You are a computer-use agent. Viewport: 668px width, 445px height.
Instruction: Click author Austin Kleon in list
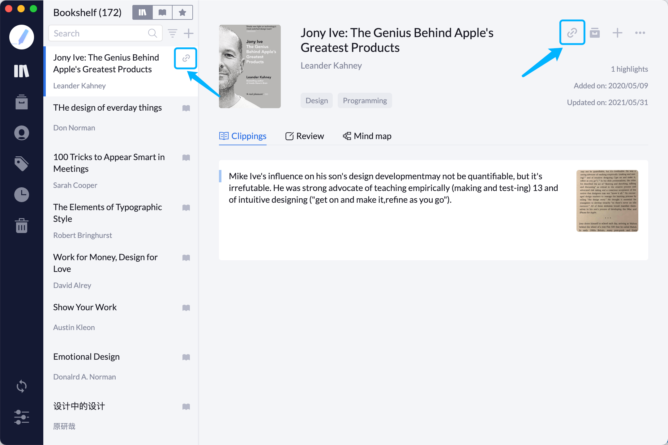click(74, 327)
